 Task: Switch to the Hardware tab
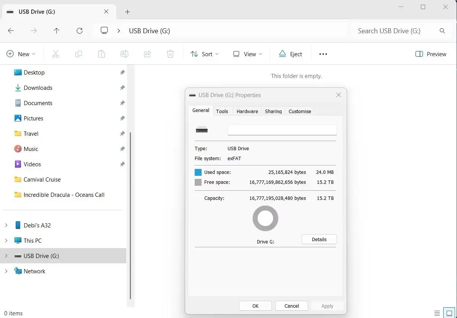(x=247, y=111)
